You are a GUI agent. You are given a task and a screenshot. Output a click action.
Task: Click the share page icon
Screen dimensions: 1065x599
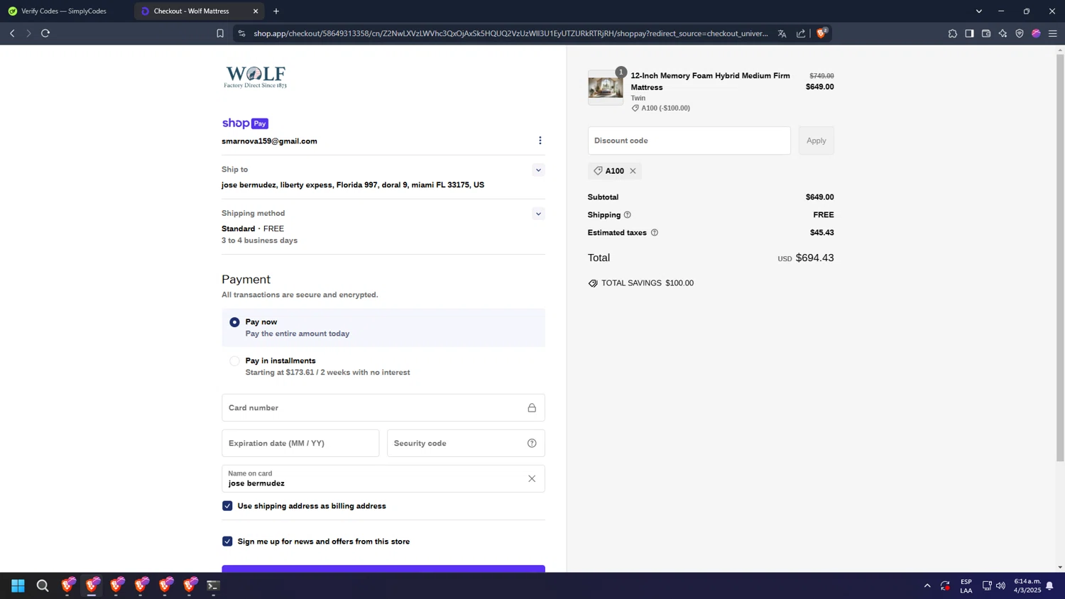pos(801,33)
